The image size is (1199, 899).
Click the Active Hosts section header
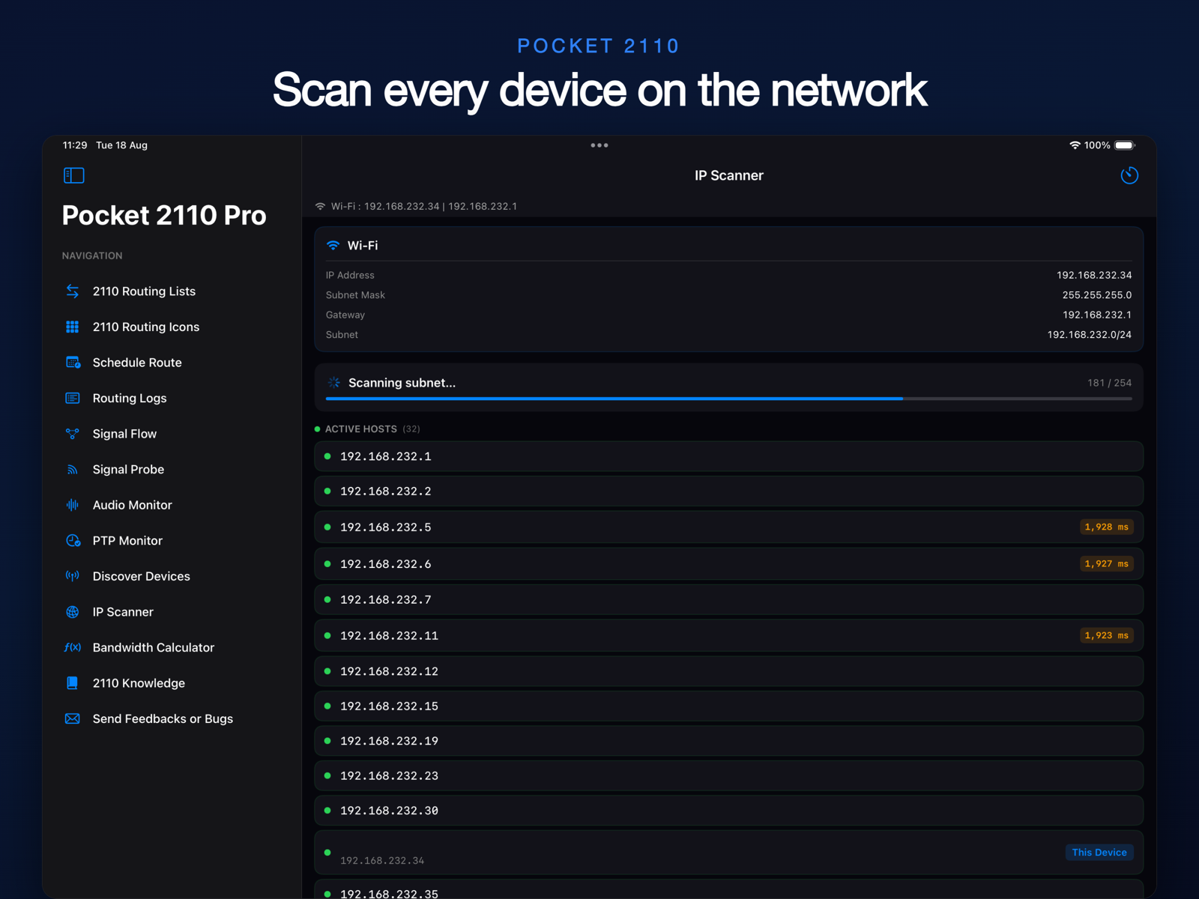(367, 429)
